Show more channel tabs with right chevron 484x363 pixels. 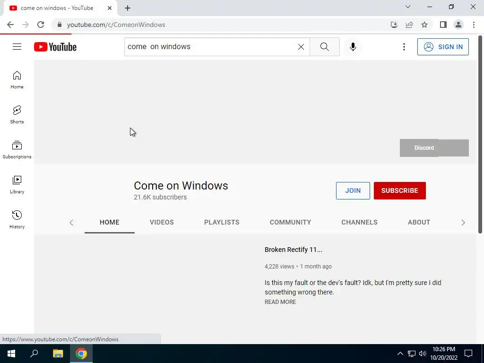pos(463,223)
